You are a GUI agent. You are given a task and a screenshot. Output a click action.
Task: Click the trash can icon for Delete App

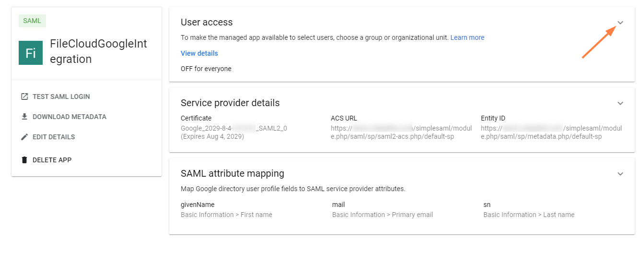click(x=24, y=160)
